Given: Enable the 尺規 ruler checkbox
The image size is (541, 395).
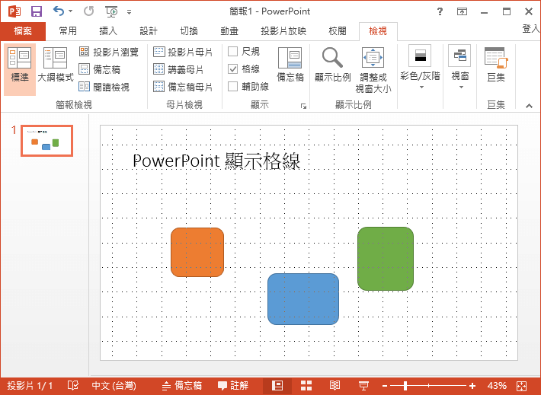Looking at the screenshot, I should 233,51.
